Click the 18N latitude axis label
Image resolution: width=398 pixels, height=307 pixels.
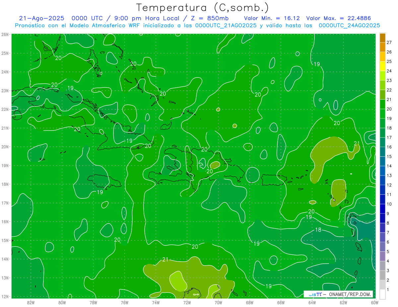(5, 184)
